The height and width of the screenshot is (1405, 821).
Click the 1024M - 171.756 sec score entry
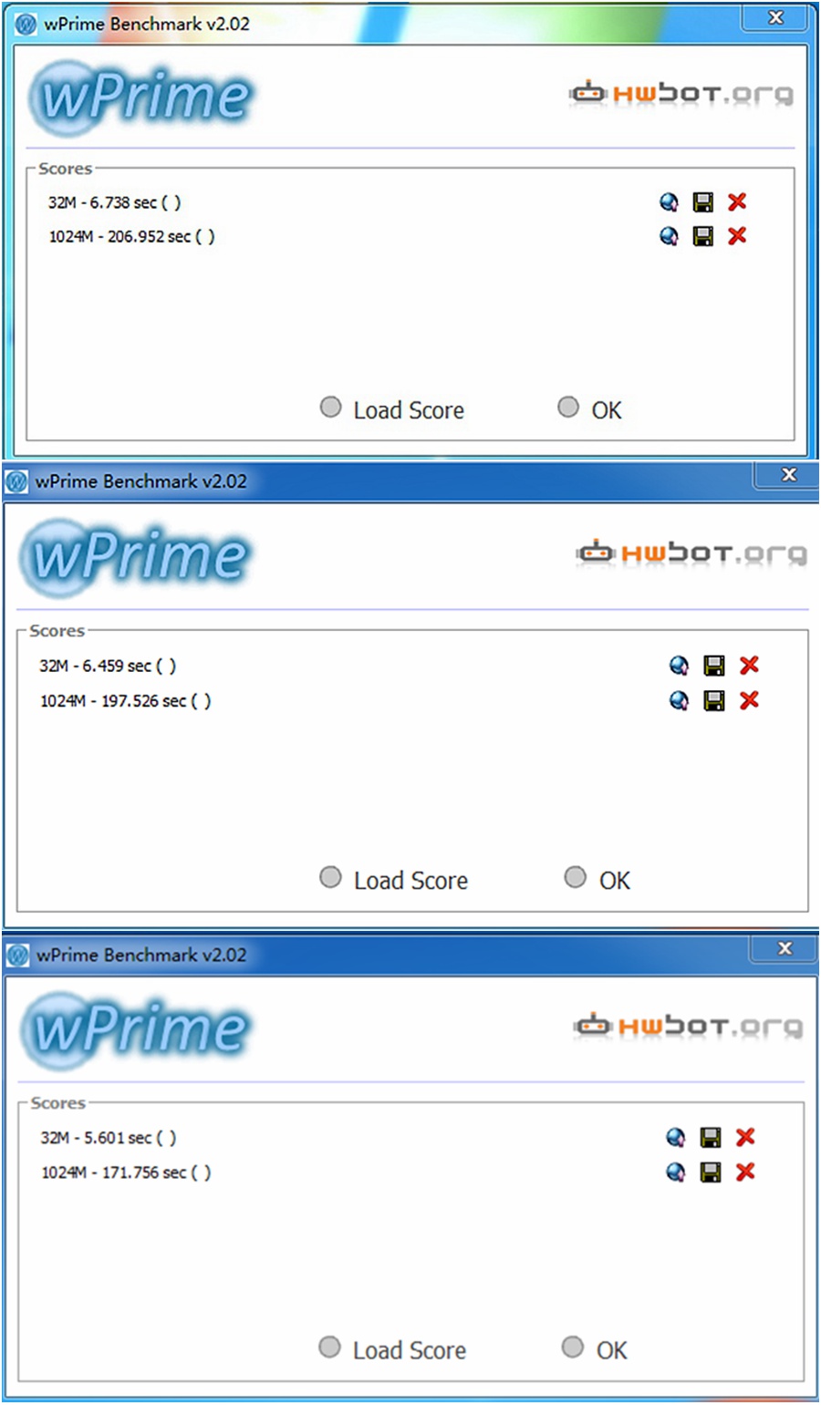[x=126, y=1173]
